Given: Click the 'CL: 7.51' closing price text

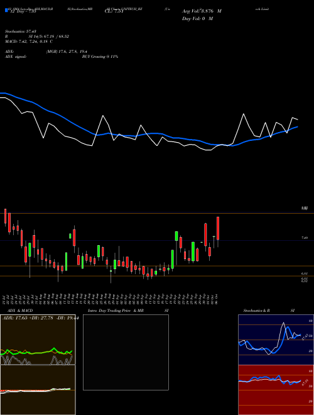Looking at the screenshot, I should (114, 11).
